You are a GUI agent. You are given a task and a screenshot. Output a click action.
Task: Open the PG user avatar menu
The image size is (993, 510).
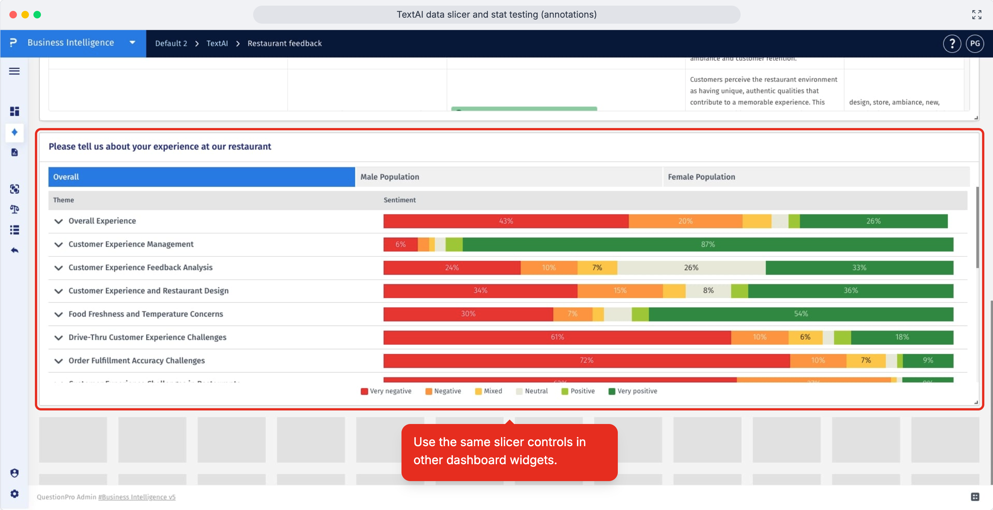tap(975, 44)
